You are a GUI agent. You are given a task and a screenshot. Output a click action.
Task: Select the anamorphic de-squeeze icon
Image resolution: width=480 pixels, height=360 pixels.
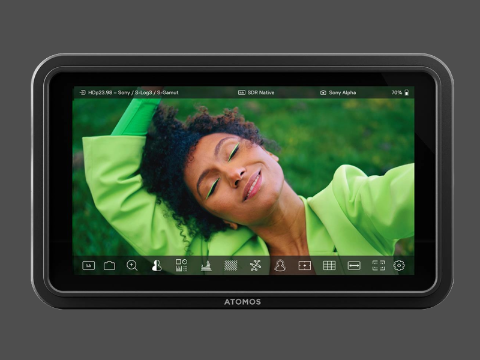click(x=354, y=265)
